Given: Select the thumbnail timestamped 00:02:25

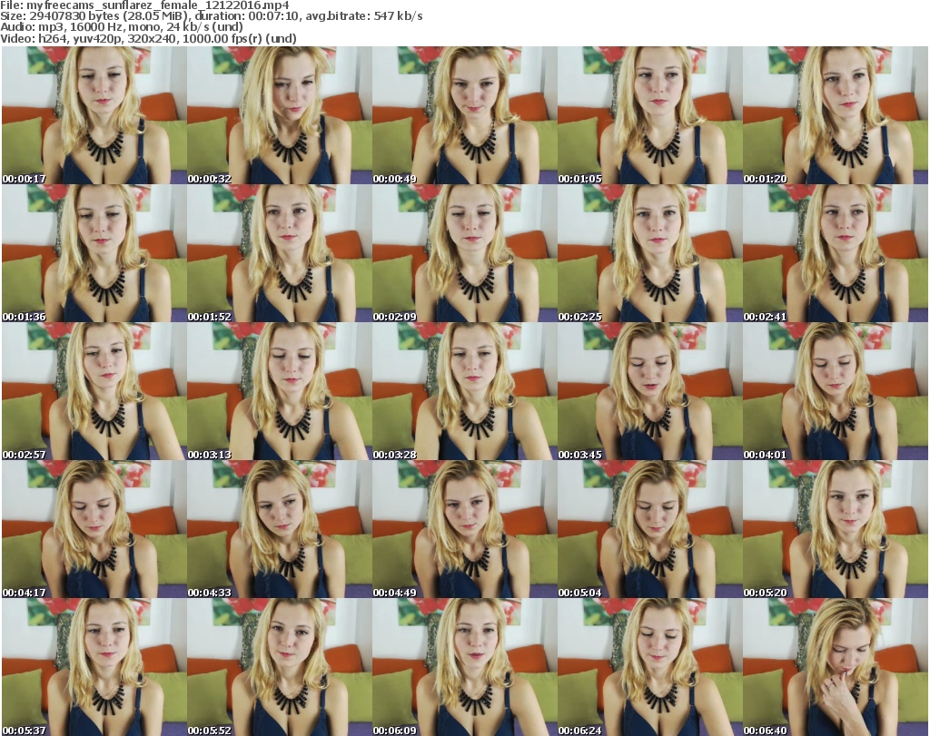Looking at the screenshot, I should (x=650, y=253).
